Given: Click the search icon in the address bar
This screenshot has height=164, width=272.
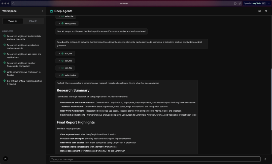Looking at the screenshot, I should point(14,4).
